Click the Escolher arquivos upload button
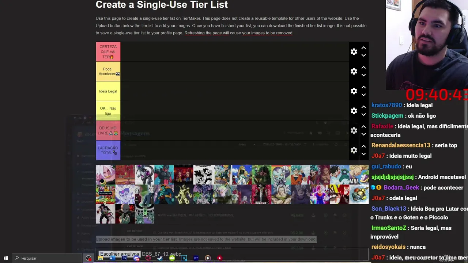 click(120, 254)
